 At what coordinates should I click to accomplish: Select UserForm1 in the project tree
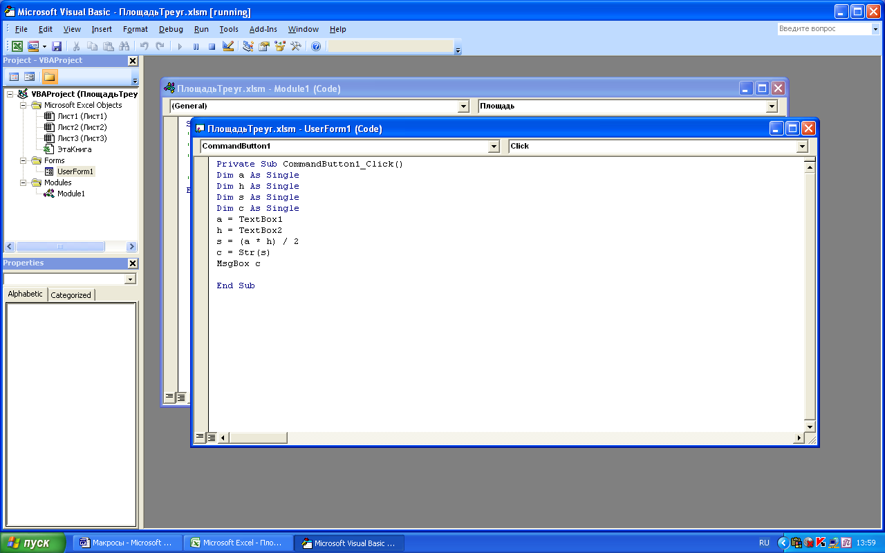tap(75, 171)
